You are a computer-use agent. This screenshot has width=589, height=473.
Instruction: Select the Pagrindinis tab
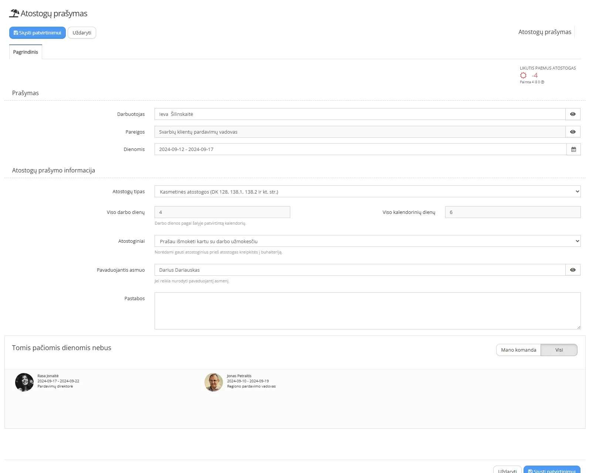[x=26, y=52]
